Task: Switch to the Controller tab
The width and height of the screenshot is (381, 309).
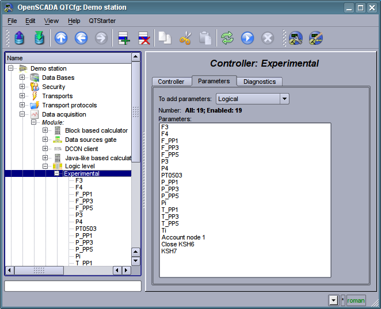Action: pos(171,82)
